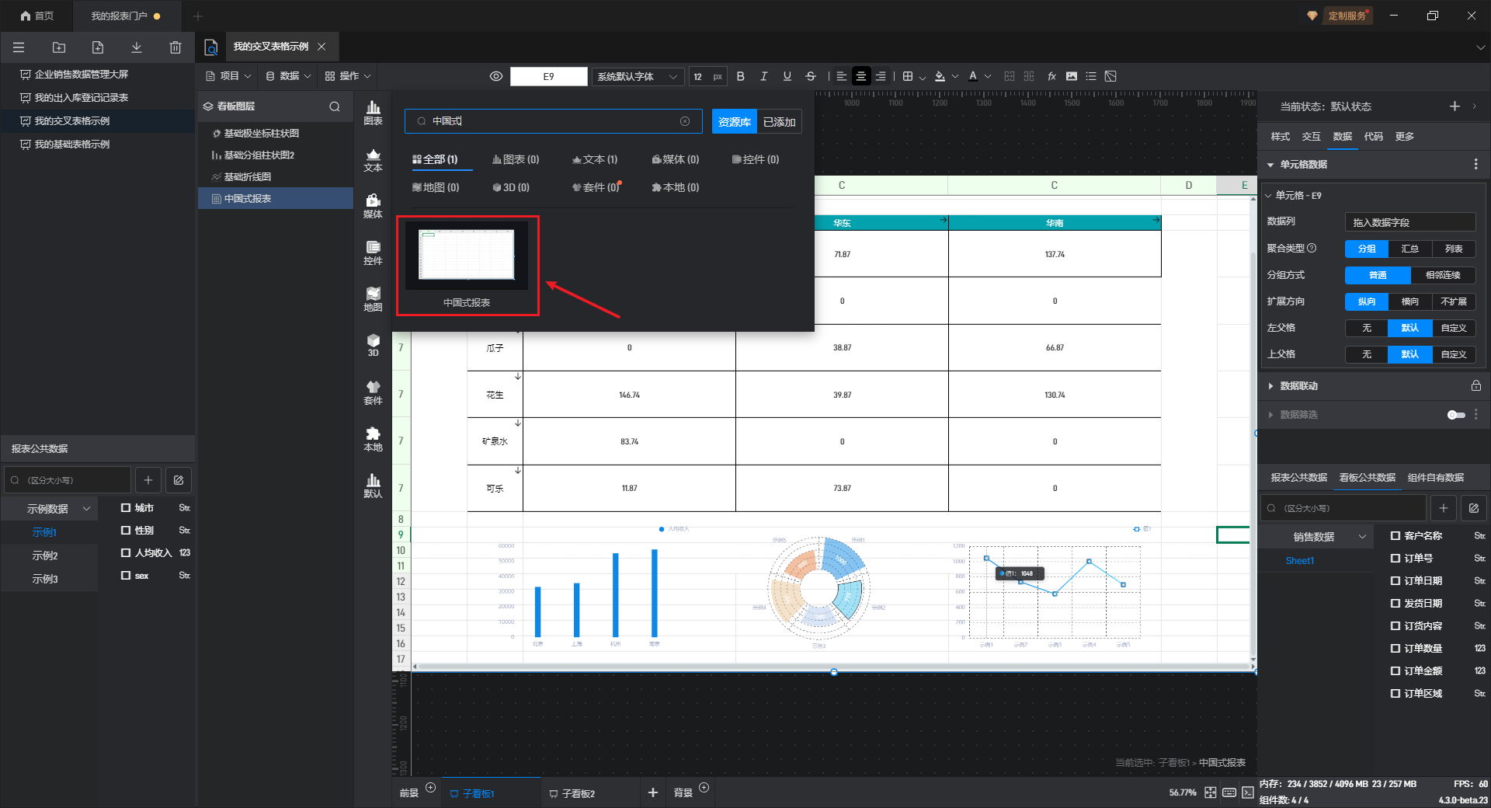Open the 系统默认字体 font dropdown

click(x=638, y=76)
